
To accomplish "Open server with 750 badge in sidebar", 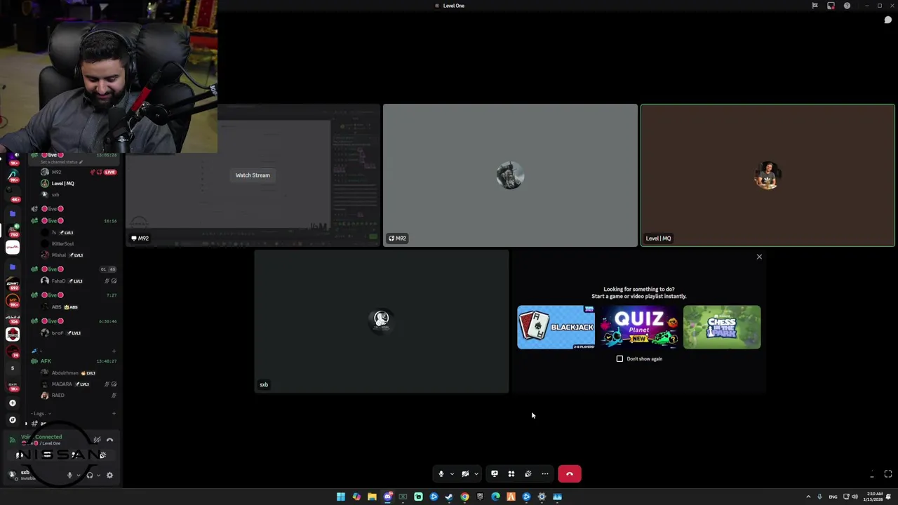I will (13, 229).
